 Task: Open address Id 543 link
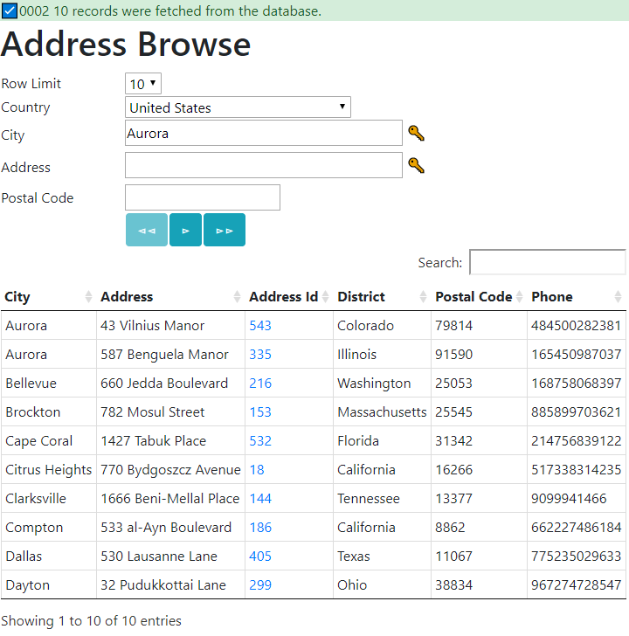[260, 326]
